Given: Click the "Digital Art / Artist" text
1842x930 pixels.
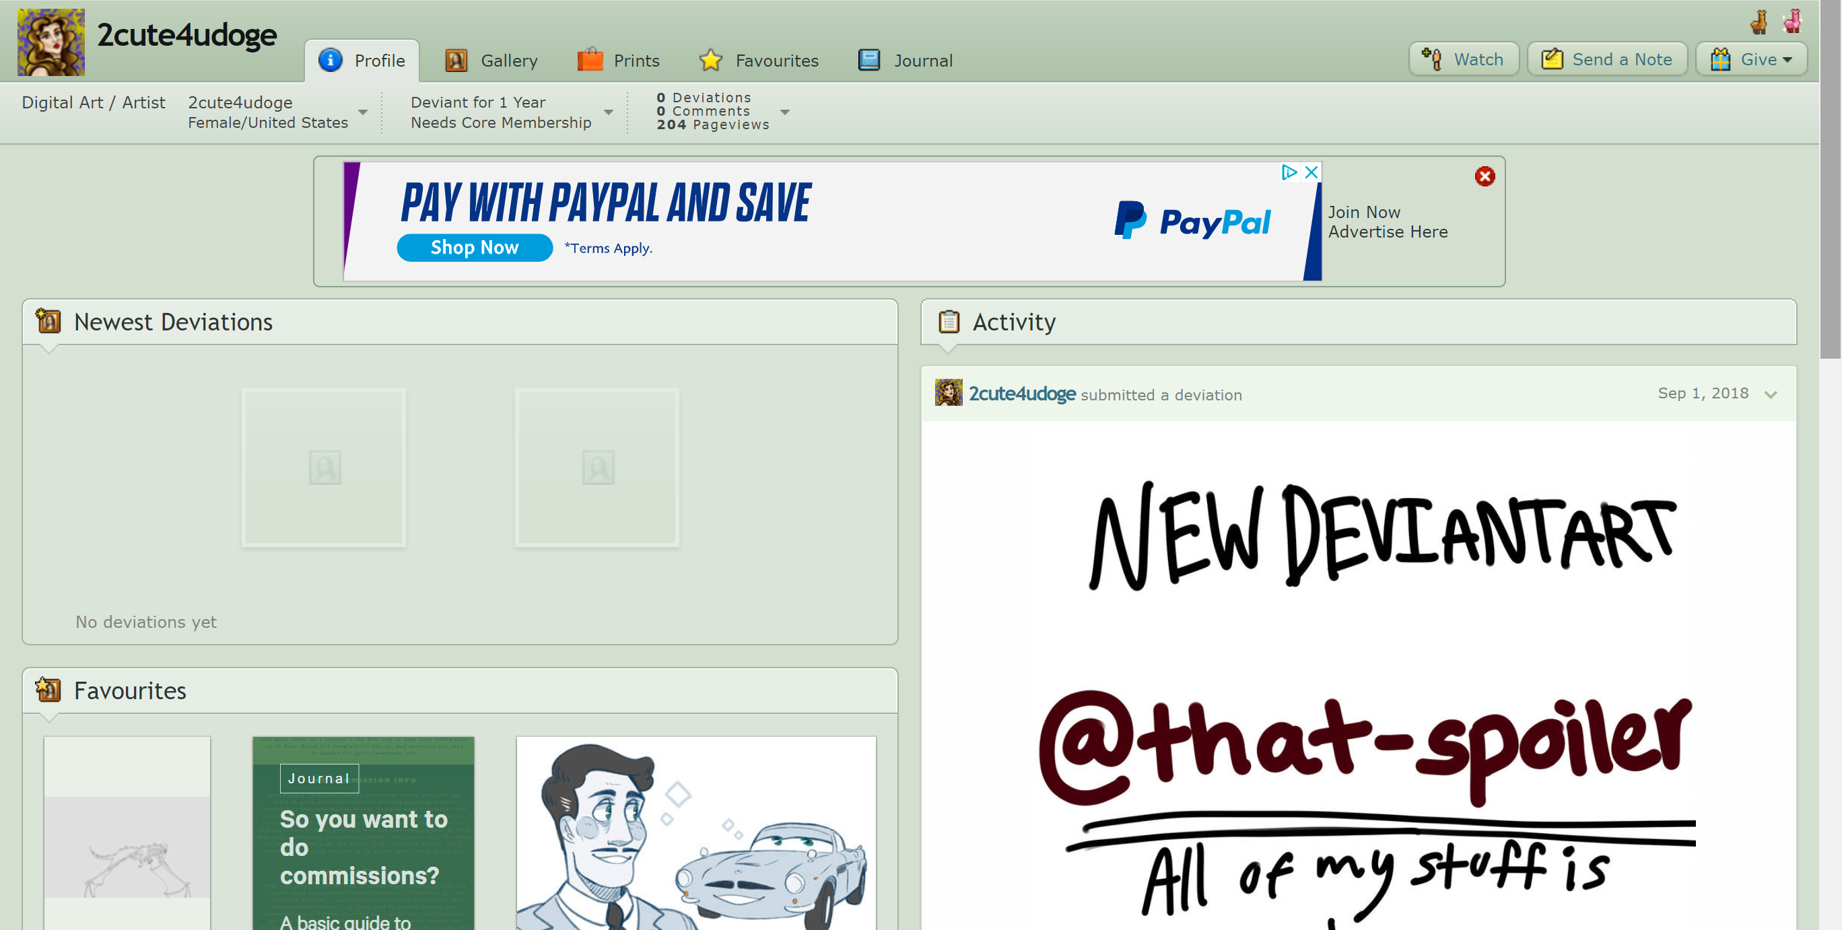Looking at the screenshot, I should (x=94, y=102).
